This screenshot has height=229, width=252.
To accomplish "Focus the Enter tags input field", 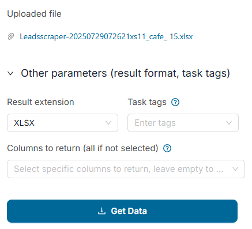I will [183, 123].
